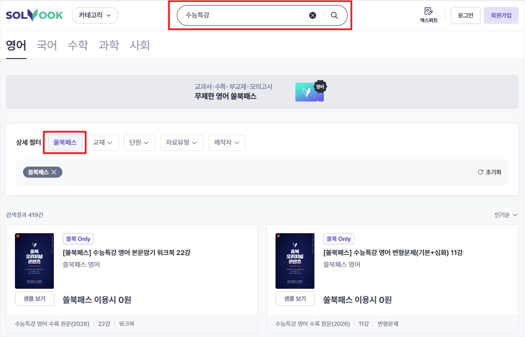Click the 로그인 button
Viewport: 525px width, 337px height.
coord(466,15)
